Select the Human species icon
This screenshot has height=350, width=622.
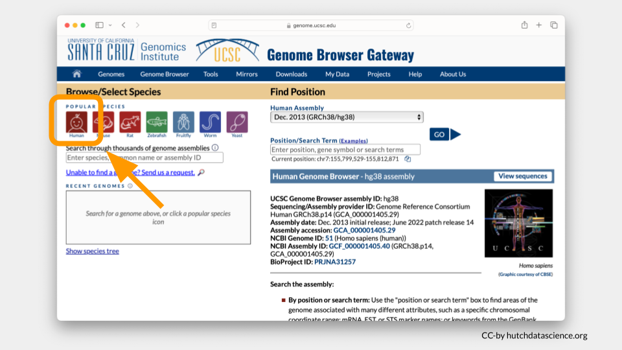pos(76,122)
